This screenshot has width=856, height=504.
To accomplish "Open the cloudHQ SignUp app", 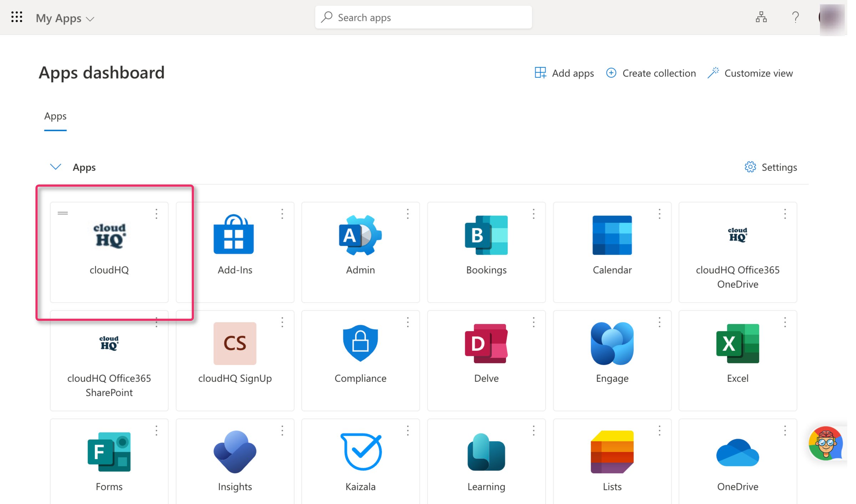I will click(x=235, y=361).
